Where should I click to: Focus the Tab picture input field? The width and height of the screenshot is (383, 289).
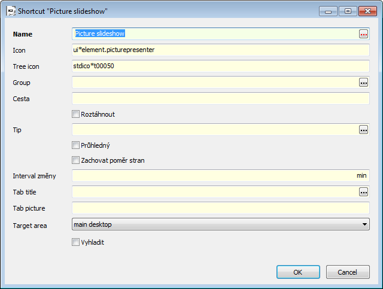[x=221, y=208]
